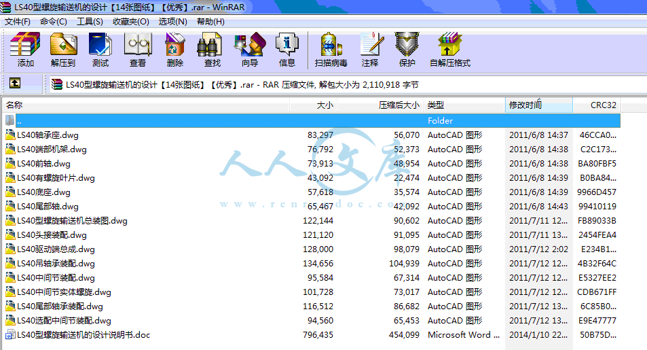Select file LS40型螺旋输送机总装图.dwg

pyautogui.click(x=72, y=221)
